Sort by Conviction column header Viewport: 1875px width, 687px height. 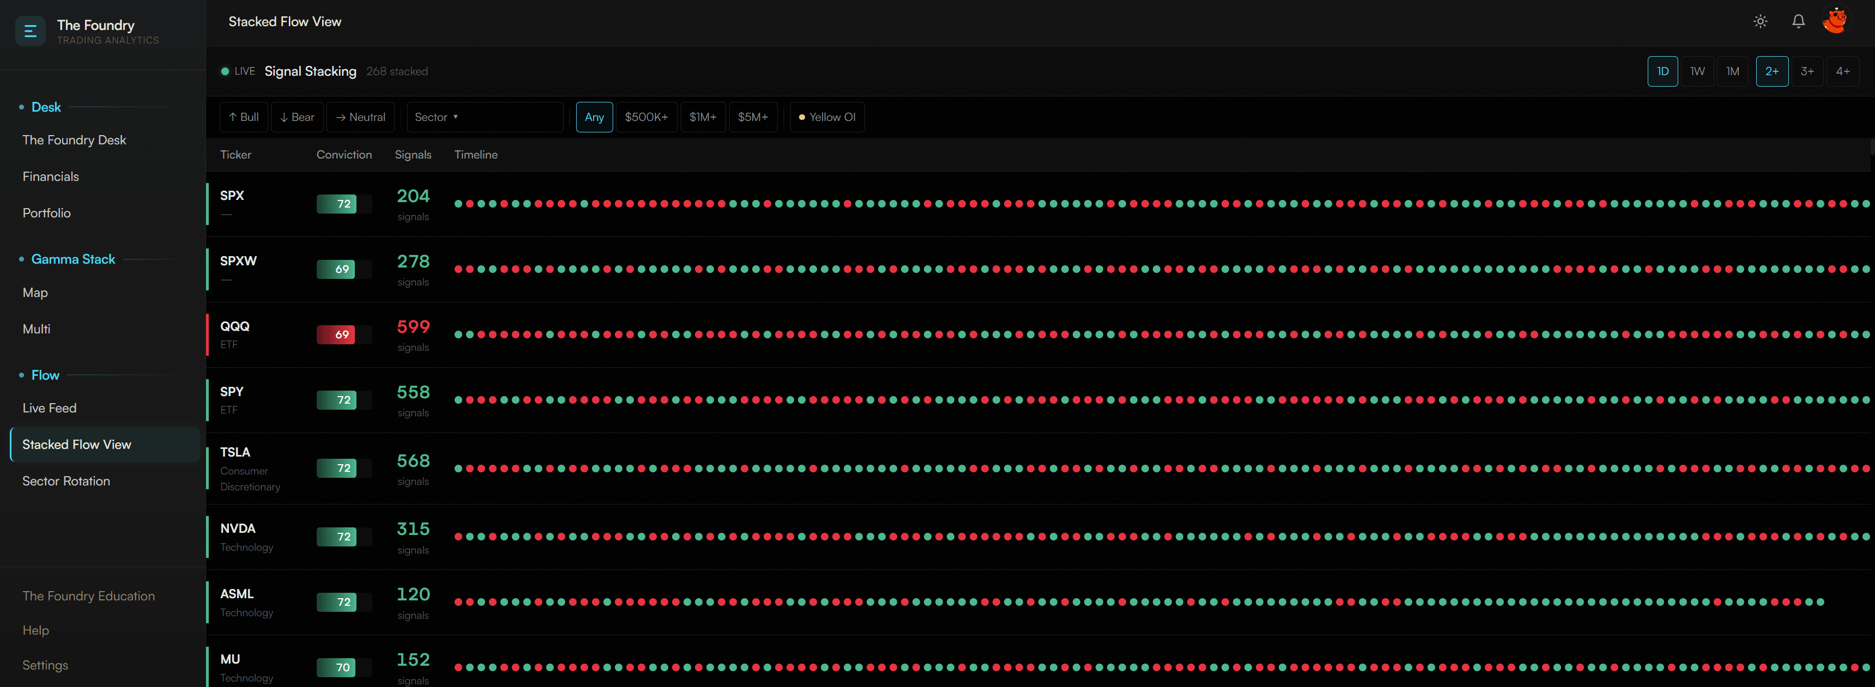pos(343,155)
